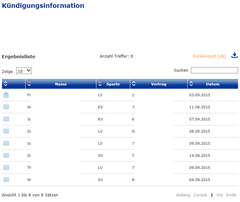Click the envelope icon in 07.09.2015 row
This screenshot has width=240, height=202.
pos(6,119)
